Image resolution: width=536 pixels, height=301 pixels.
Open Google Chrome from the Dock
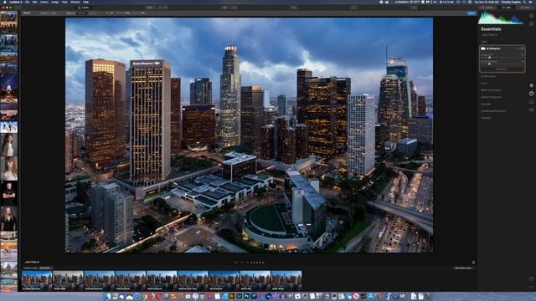click(x=144, y=296)
